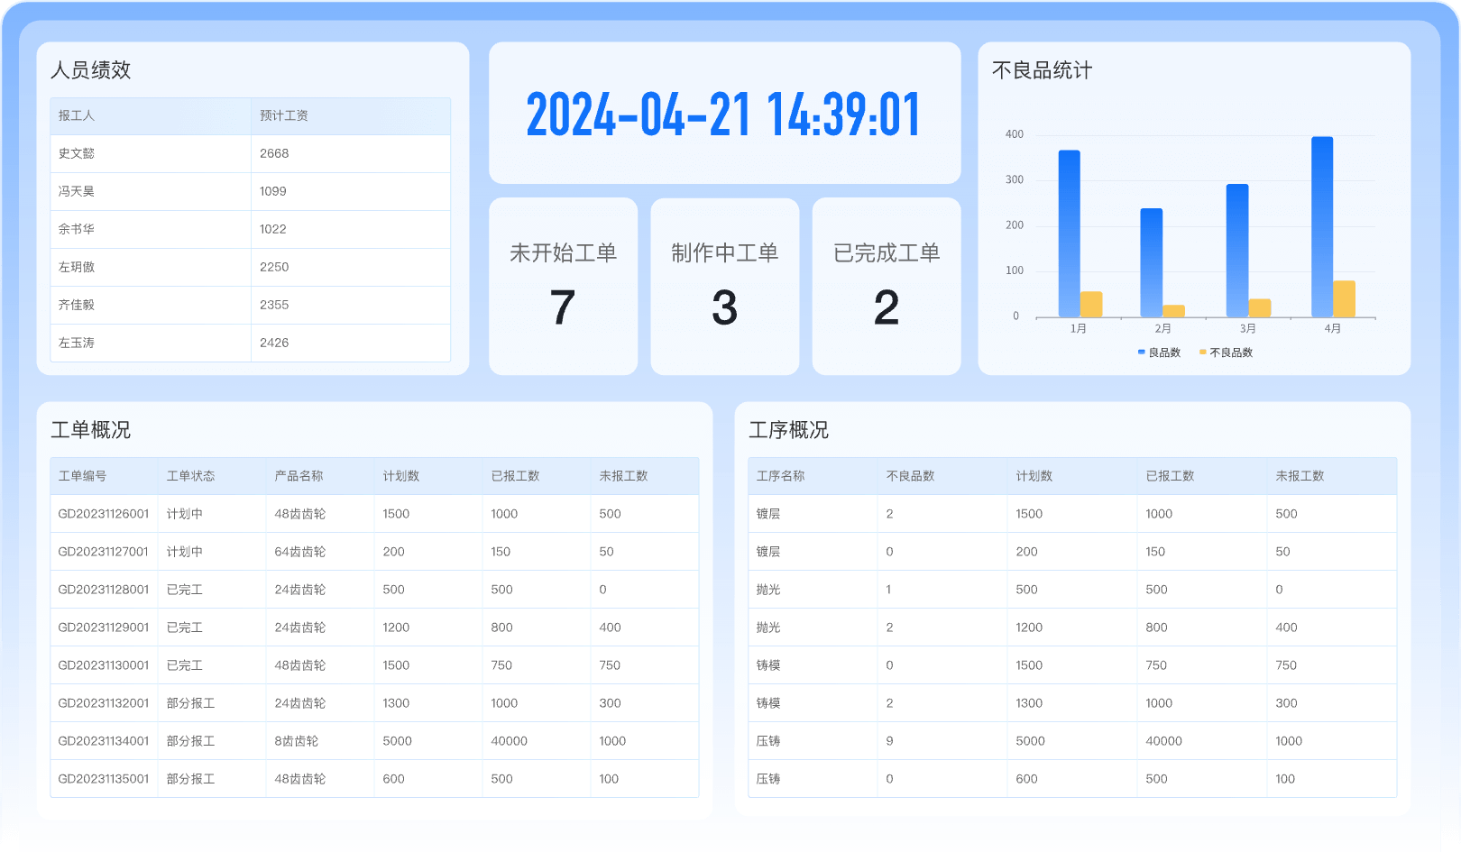1461x852 pixels.
Task: Select work order GD20231126001
Action: [x=104, y=514]
